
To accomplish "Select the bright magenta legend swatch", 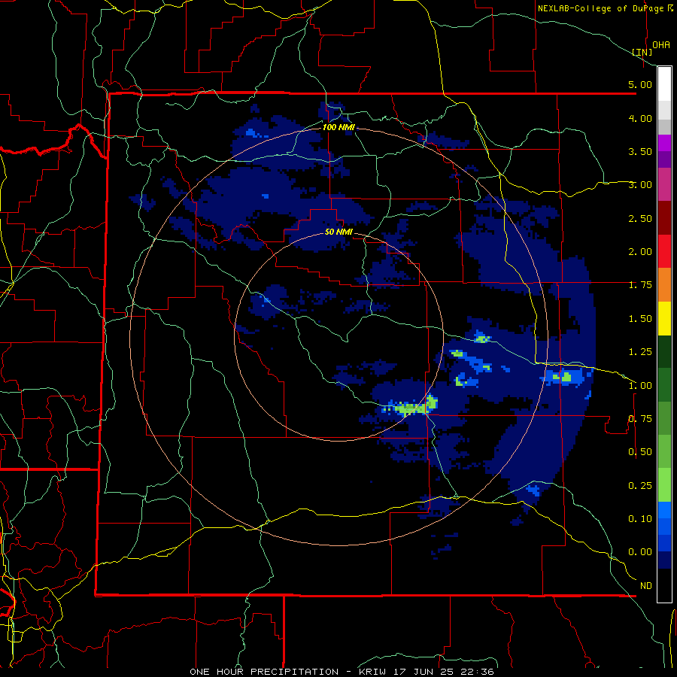I will (664, 143).
